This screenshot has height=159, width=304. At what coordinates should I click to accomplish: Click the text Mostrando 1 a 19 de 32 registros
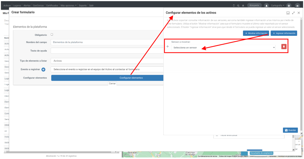61,156
